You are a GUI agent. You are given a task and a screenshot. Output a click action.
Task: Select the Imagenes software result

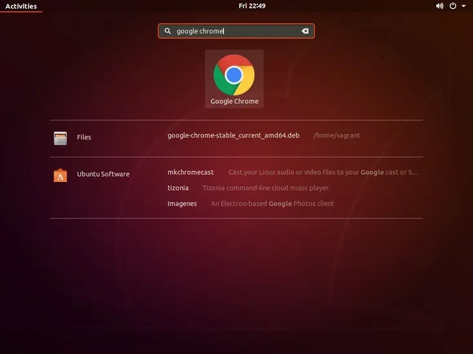(182, 204)
